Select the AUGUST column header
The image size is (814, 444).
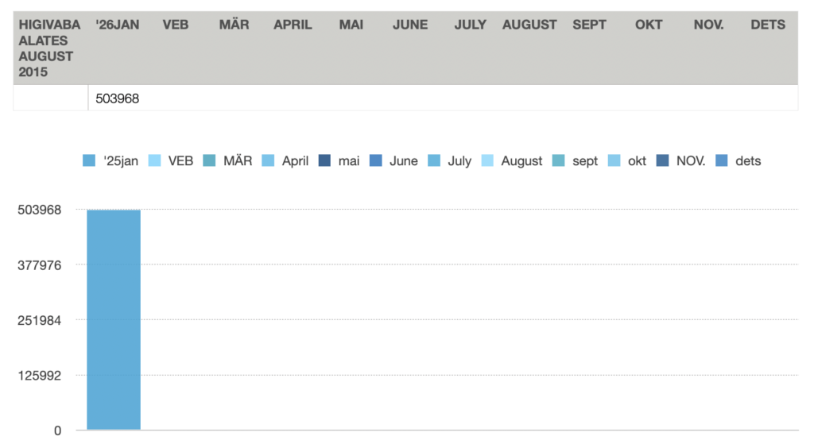point(529,25)
